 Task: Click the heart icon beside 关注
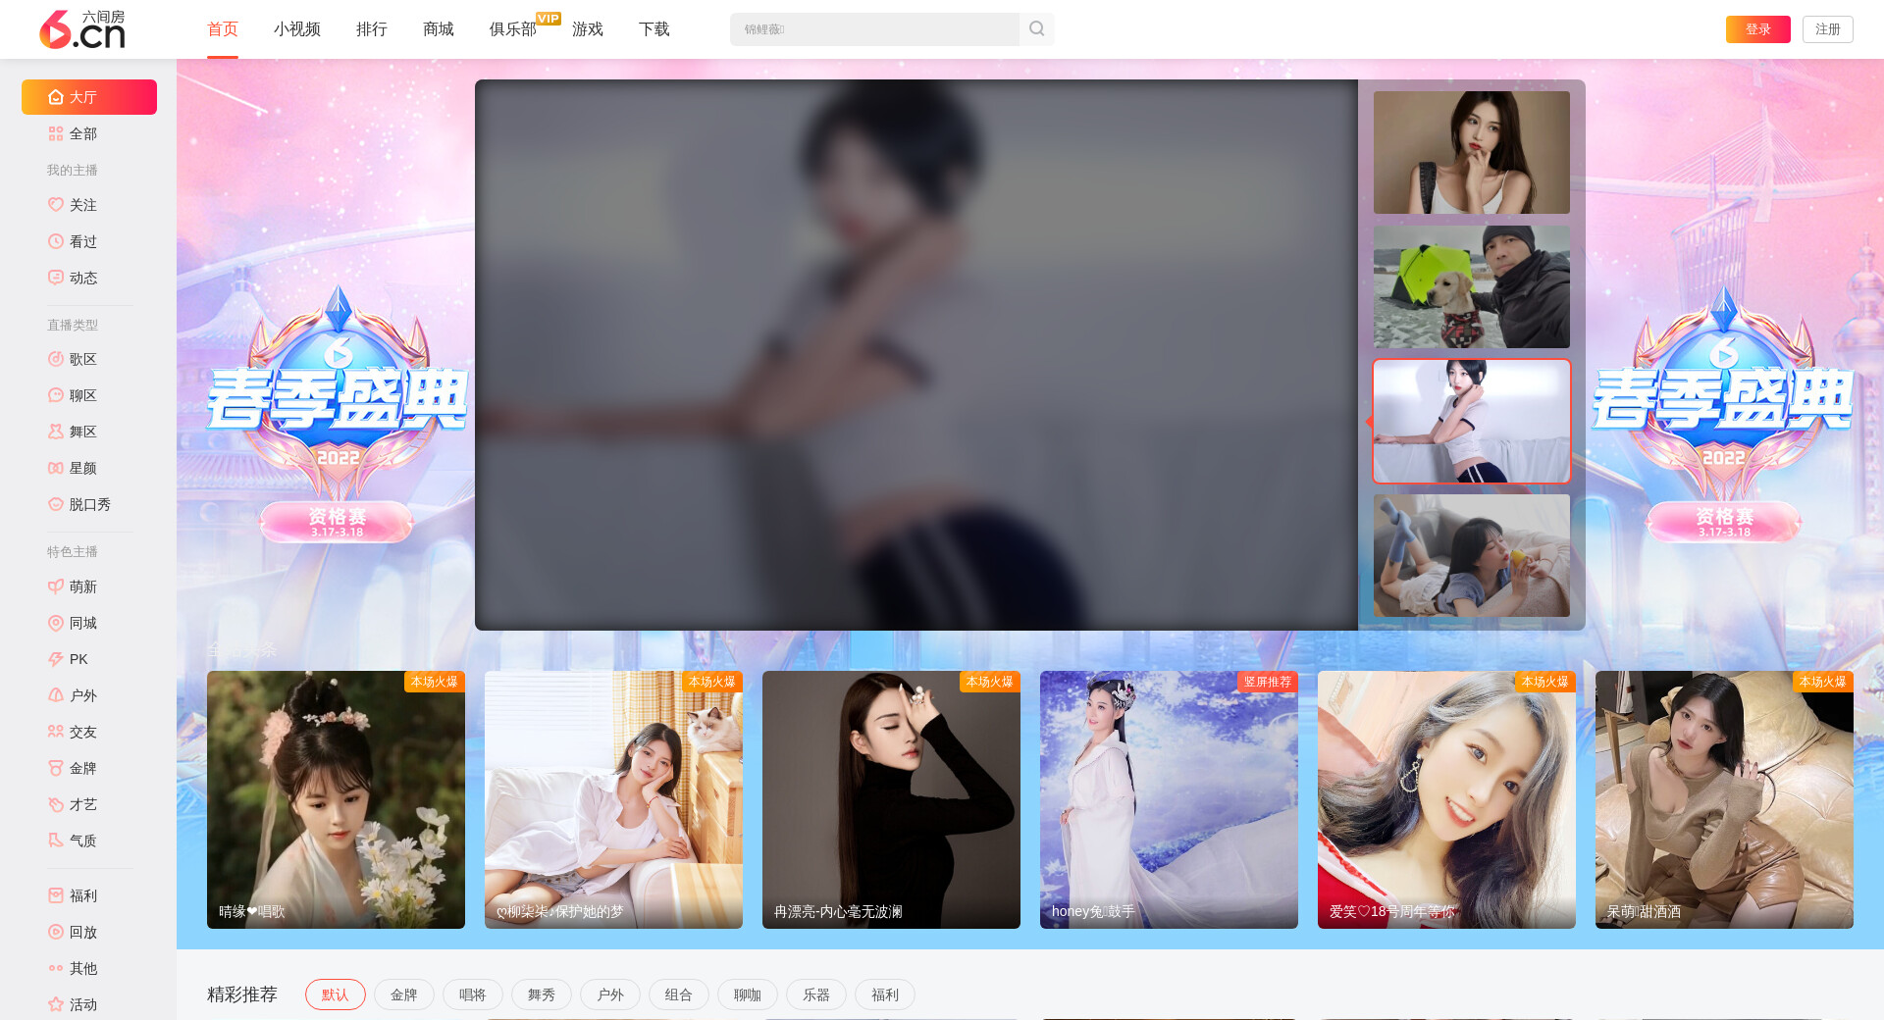point(56,205)
